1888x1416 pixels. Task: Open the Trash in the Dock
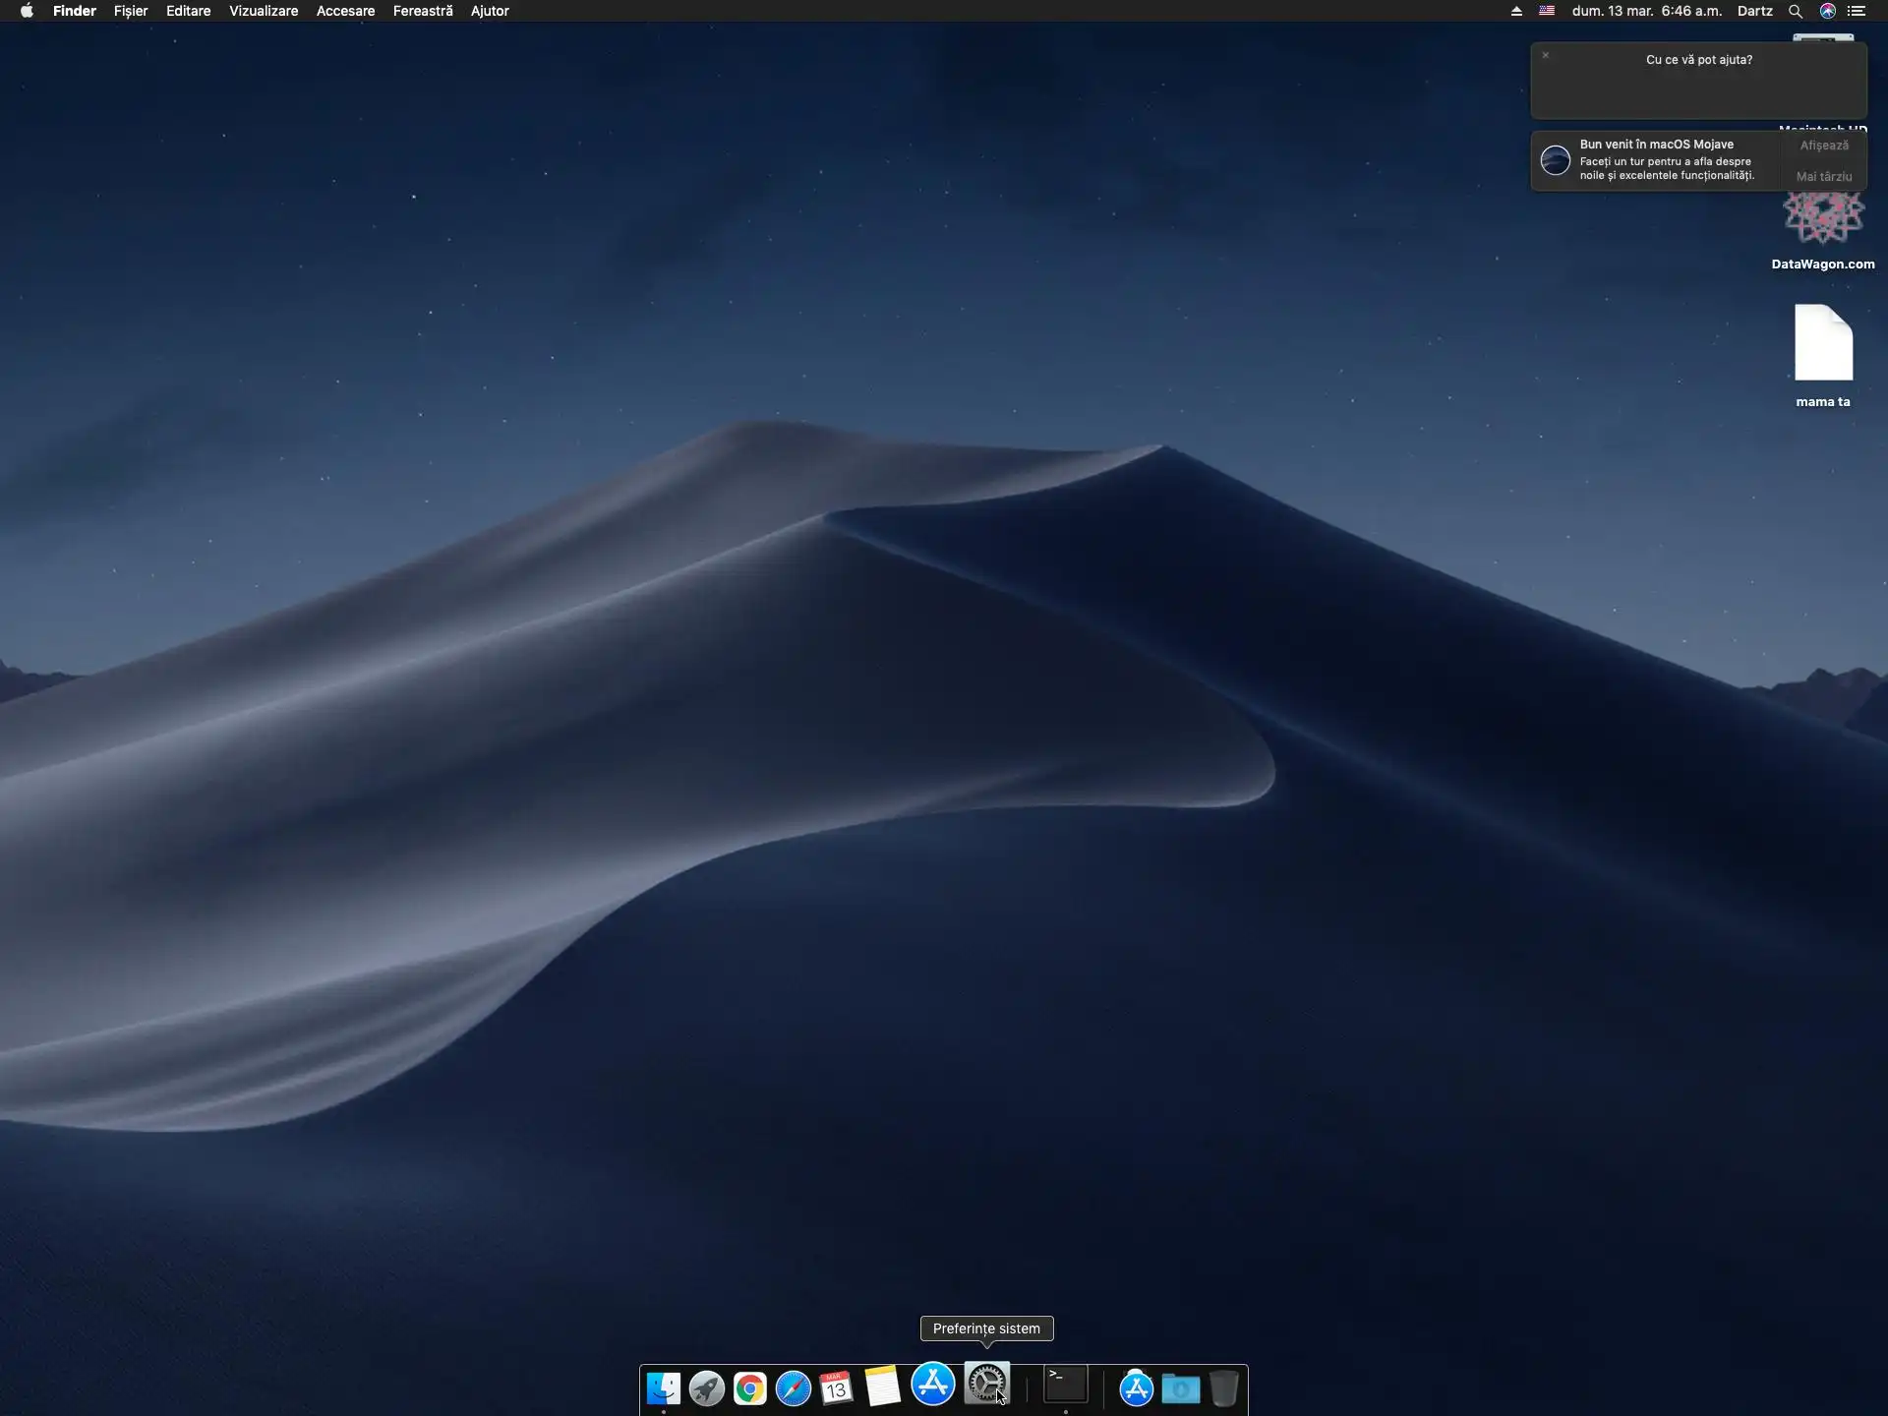tap(1224, 1387)
